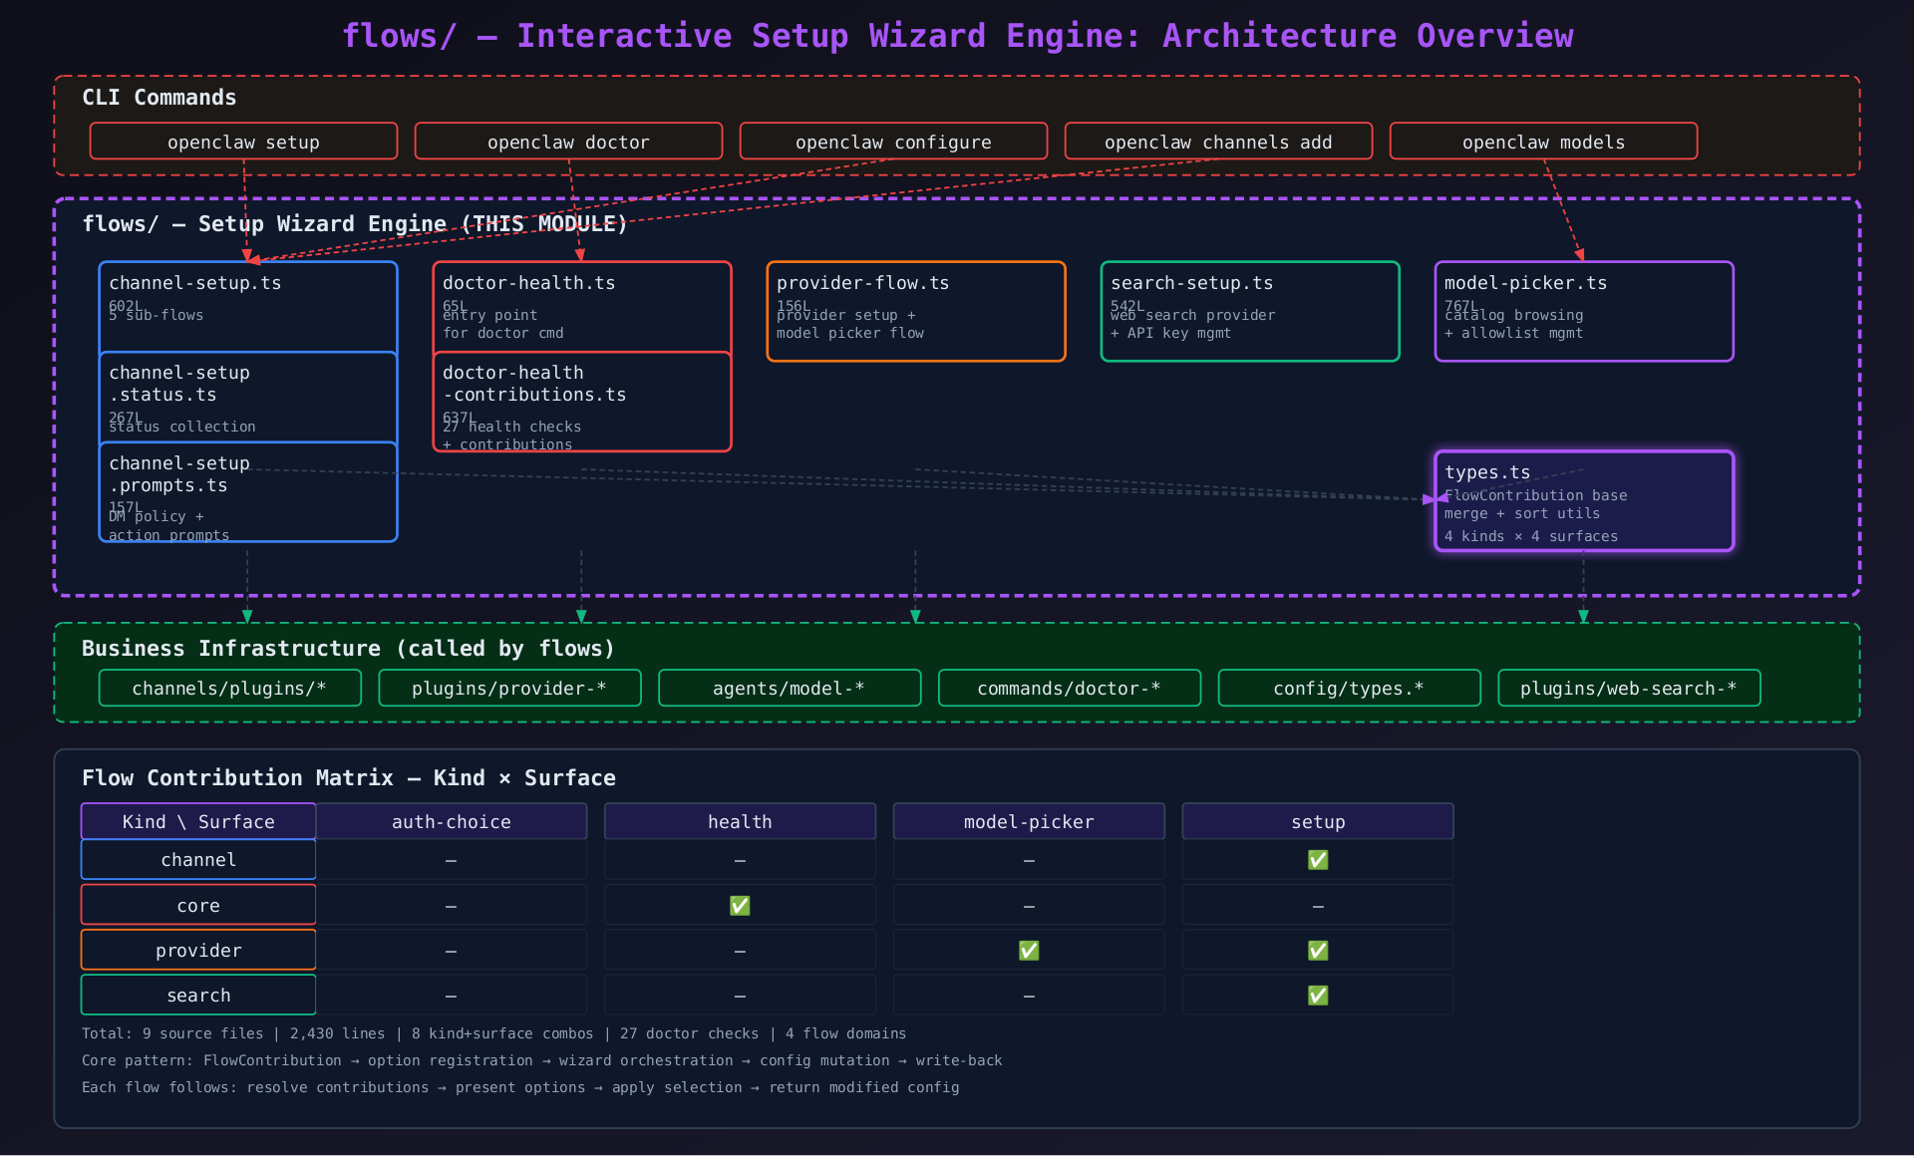Click the channel-setup.prompts.ts node
Screen dimensions: 1914x1156
pos(248,493)
